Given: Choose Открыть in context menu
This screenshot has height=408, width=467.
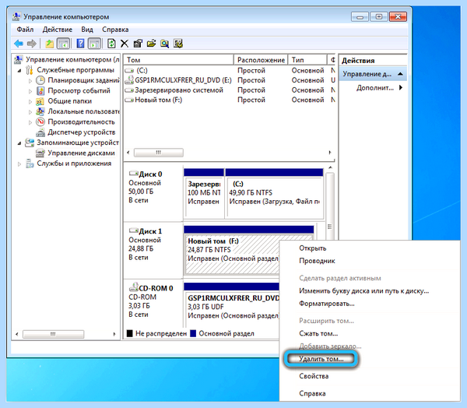Looking at the screenshot, I should 312,248.
